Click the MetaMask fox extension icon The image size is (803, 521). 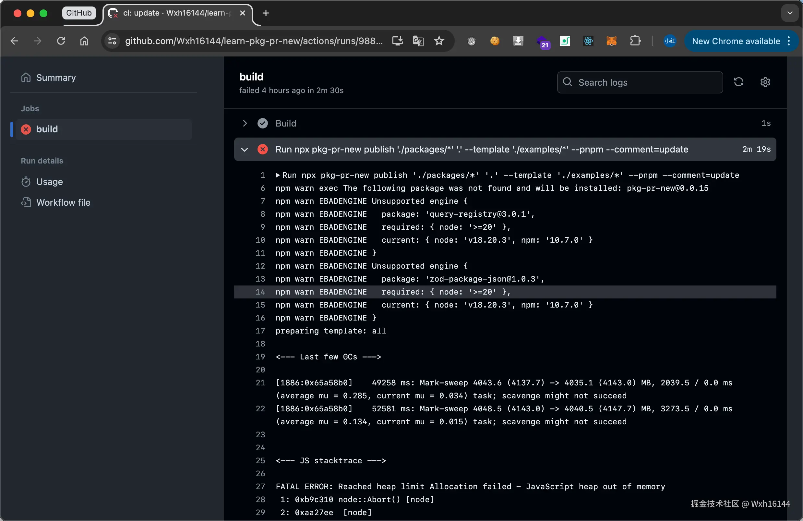(x=611, y=41)
